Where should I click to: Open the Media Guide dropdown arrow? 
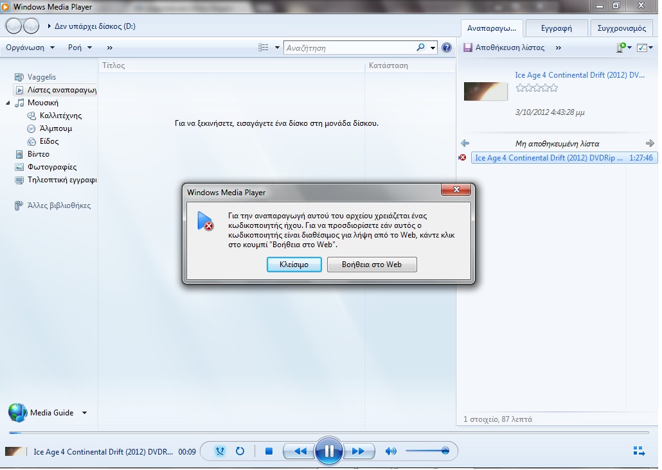point(84,413)
